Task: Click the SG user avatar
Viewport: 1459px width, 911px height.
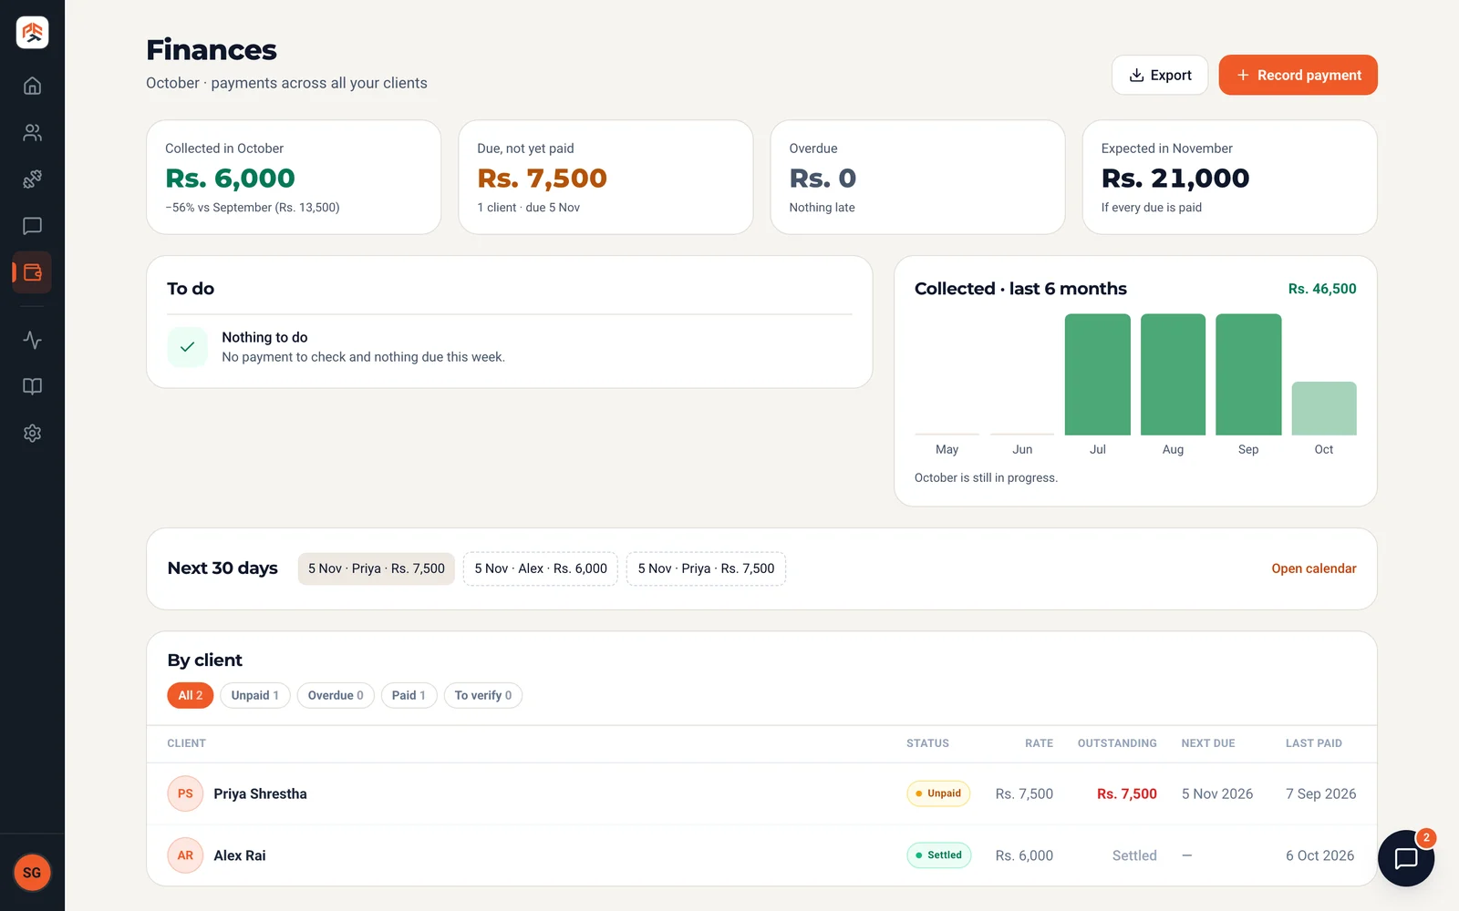Action: [x=32, y=873]
